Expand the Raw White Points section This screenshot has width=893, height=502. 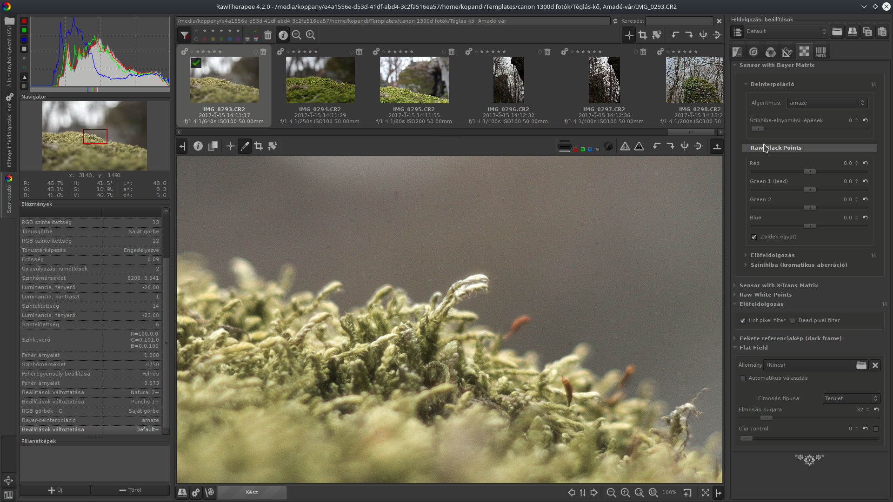click(766, 295)
